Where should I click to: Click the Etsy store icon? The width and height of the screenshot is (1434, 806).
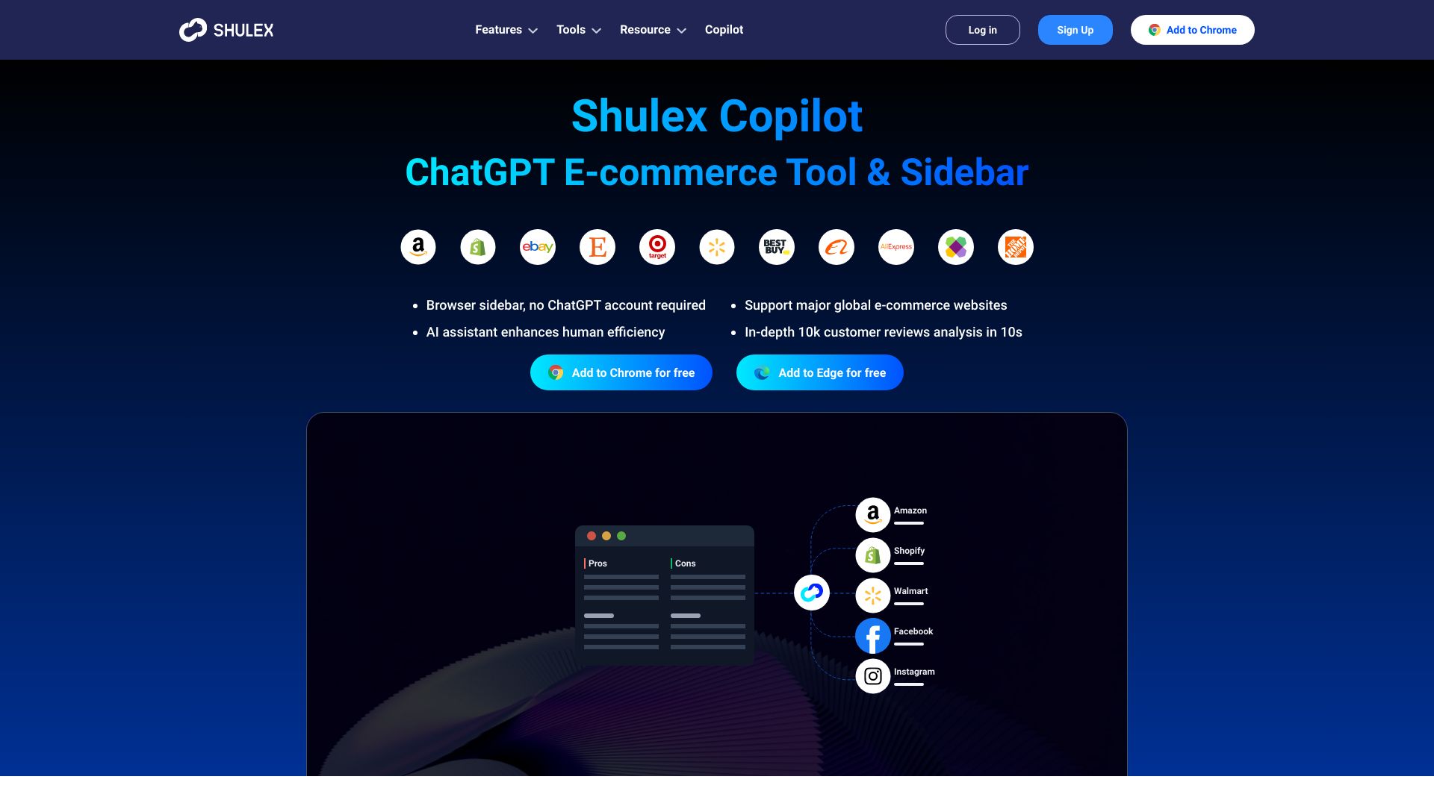pyautogui.click(x=597, y=246)
